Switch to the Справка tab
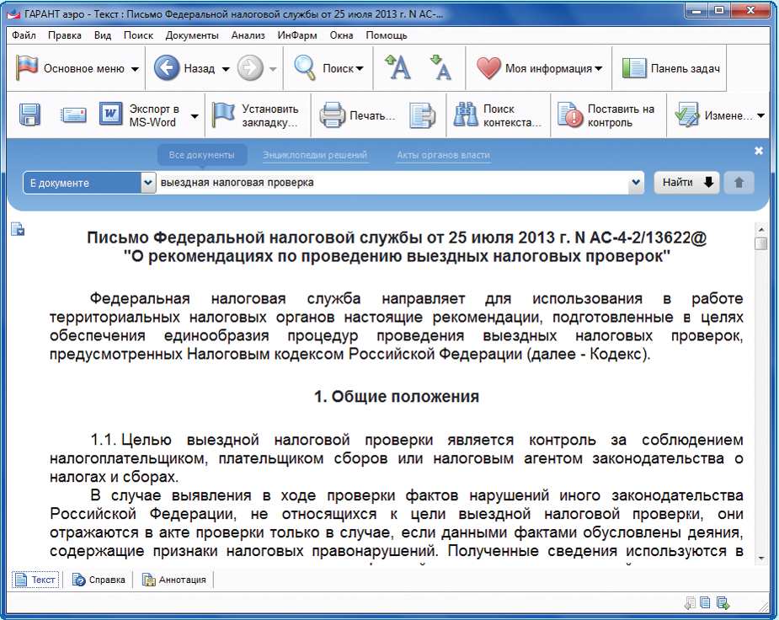779x620 pixels. (99, 580)
